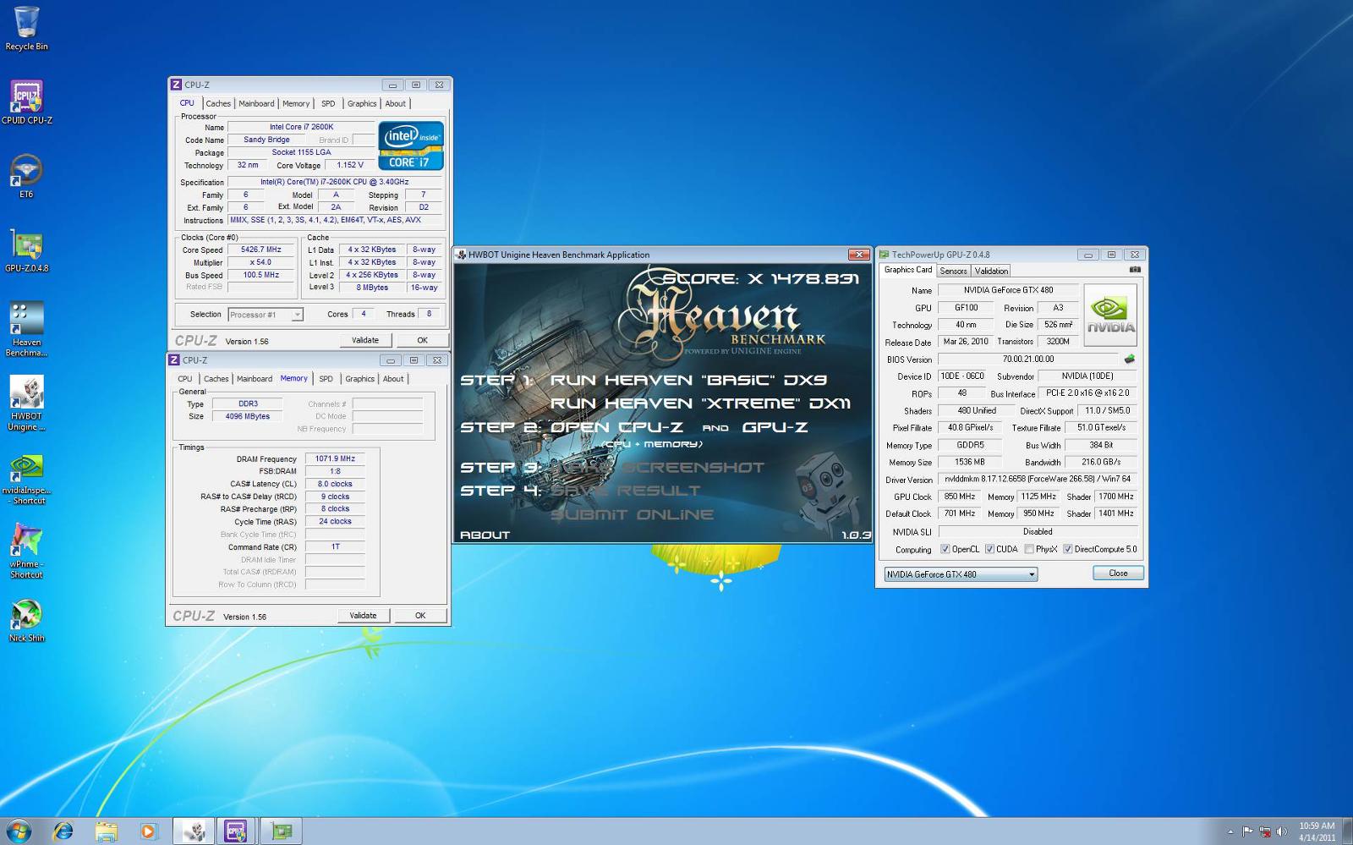
Task: Run Heaven "Basic" DX9 benchmark
Action: coord(688,381)
